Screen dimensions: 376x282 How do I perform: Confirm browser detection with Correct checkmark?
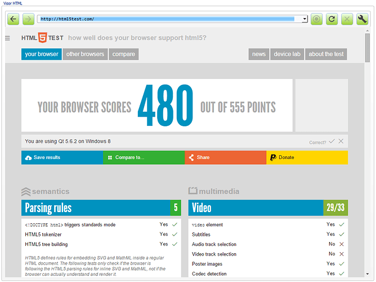click(332, 141)
